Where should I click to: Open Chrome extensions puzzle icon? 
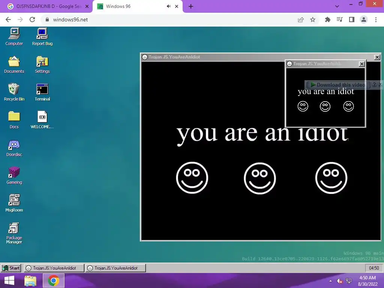(x=327, y=19)
